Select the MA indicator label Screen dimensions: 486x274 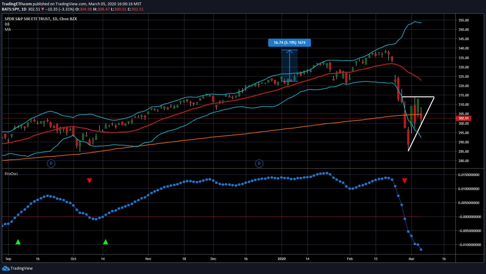coord(8,29)
